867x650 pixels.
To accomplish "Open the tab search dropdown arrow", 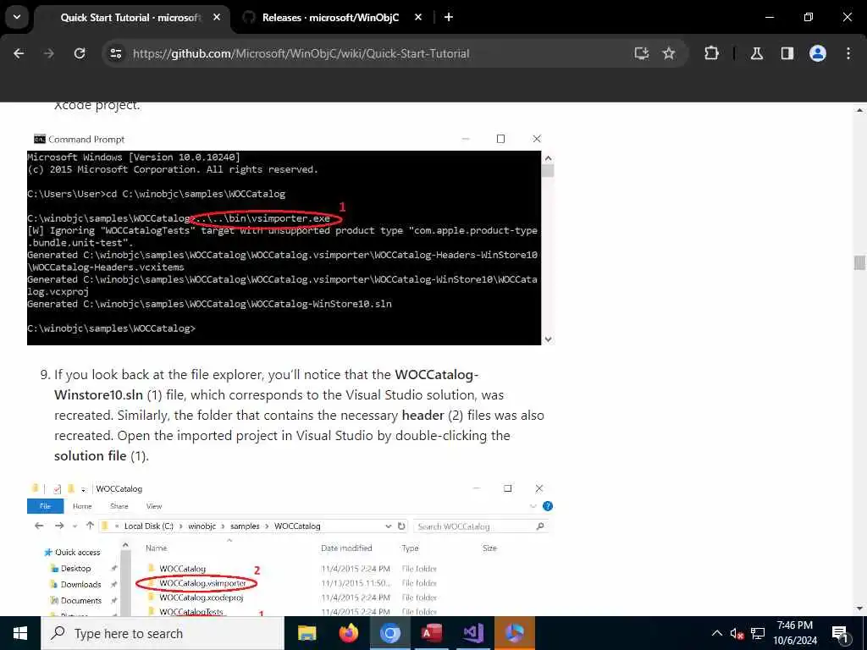I will [17, 17].
